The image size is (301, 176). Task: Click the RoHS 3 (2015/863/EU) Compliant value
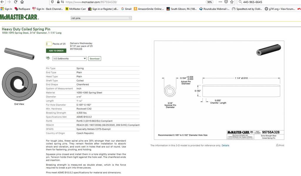pos(94,121)
